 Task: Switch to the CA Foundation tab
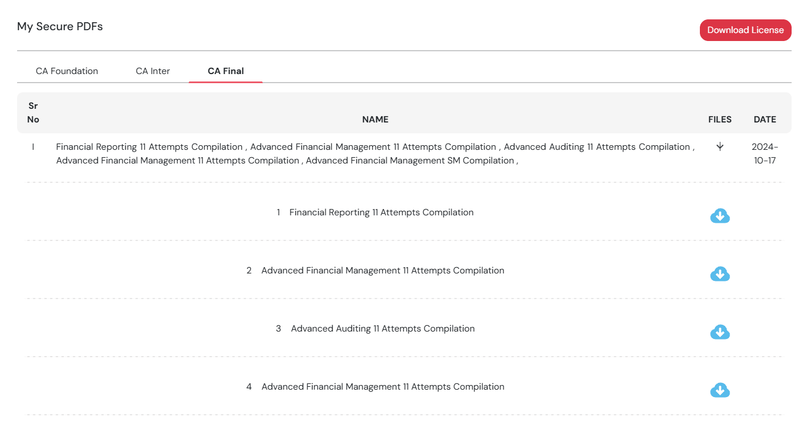pos(67,71)
